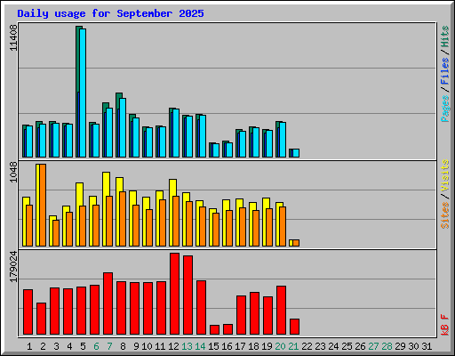Click green weekend day label 20
Image resolution: width=455 pixels, height=356 pixels.
tap(280, 346)
